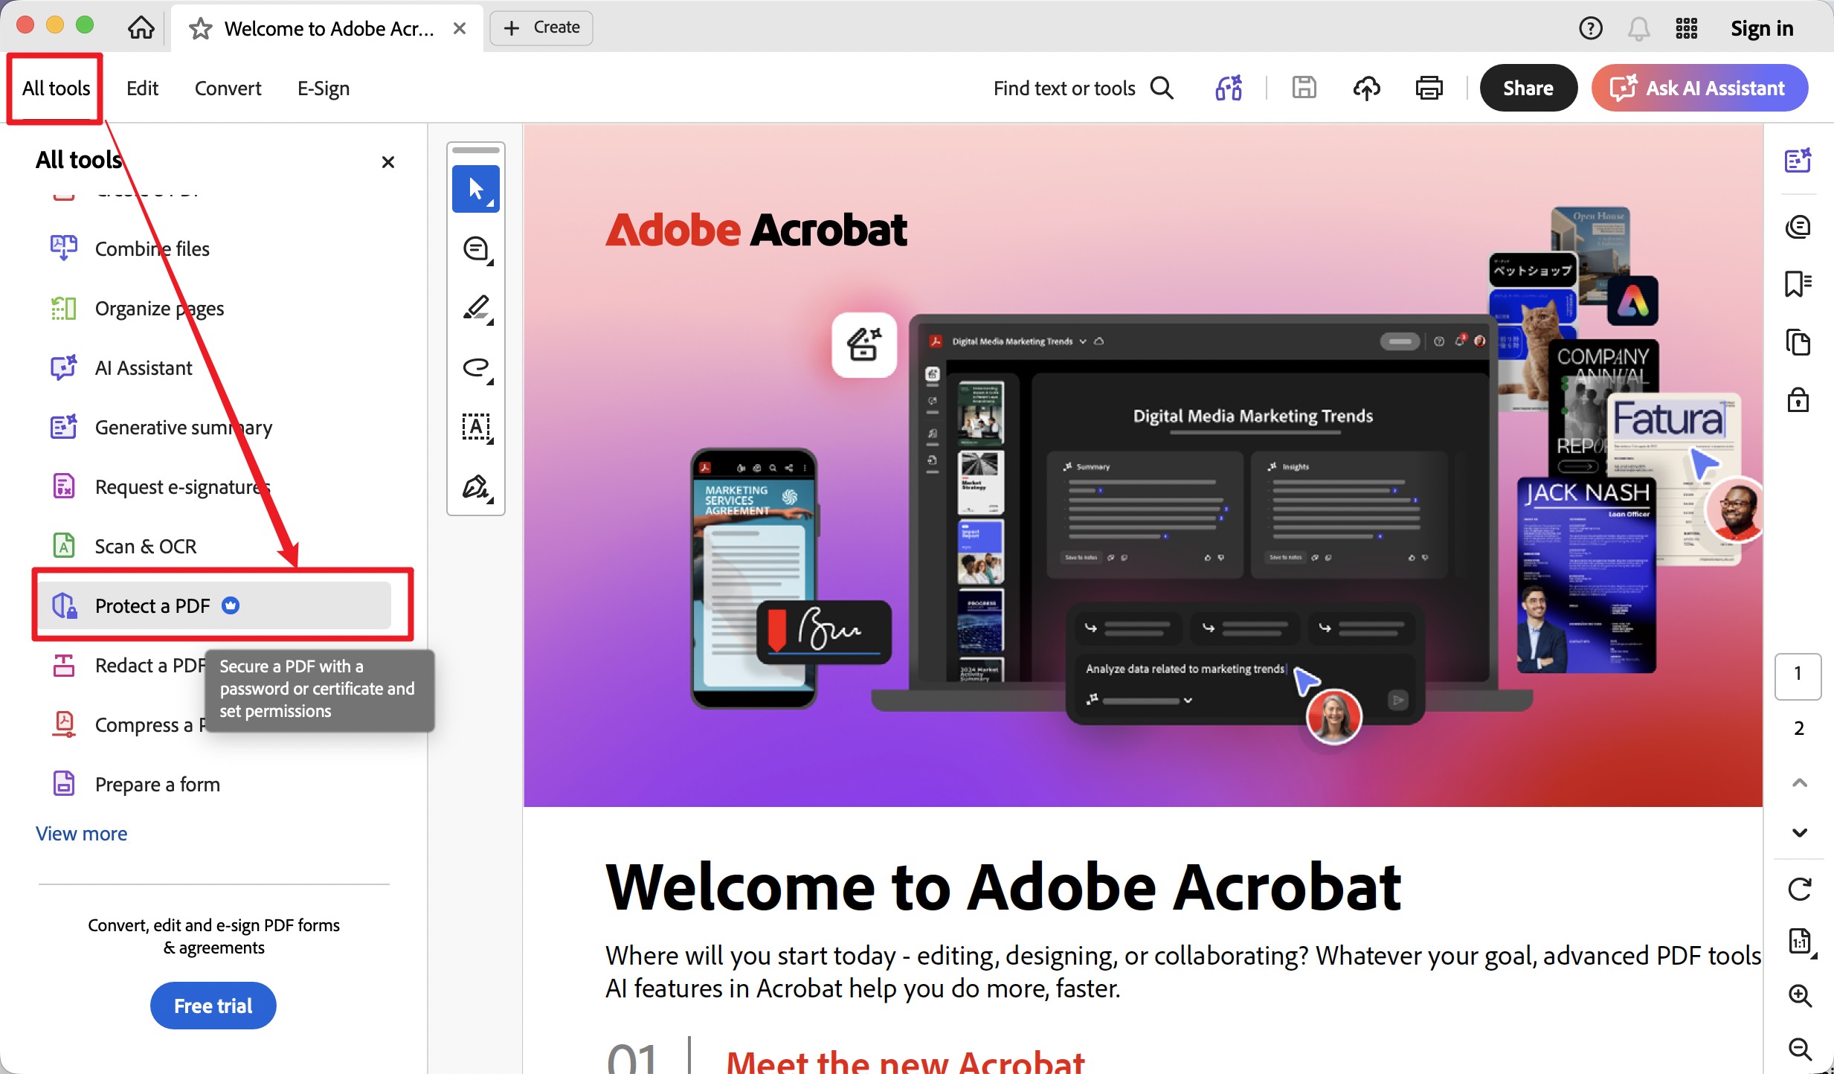This screenshot has width=1834, height=1074.
Task: Click Ask AI Assistant button
Action: [1699, 88]
